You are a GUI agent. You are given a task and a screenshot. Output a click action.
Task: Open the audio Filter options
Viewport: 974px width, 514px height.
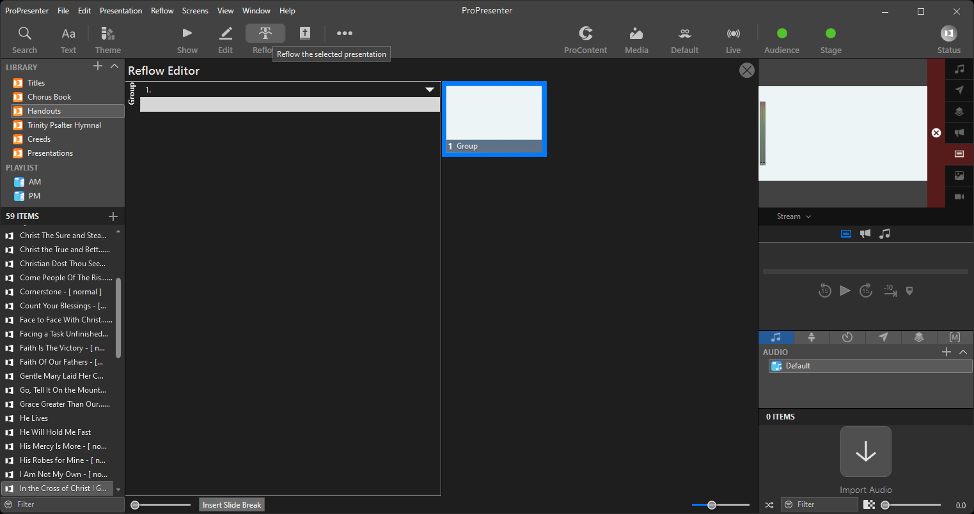(789, 504)
